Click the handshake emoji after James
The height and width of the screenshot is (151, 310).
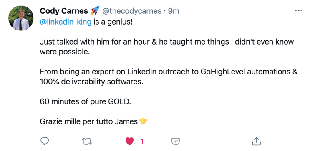coord(143,121)
